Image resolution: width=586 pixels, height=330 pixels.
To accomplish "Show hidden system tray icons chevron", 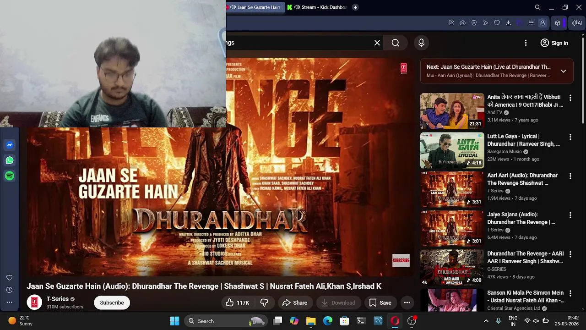I will 486,321.
